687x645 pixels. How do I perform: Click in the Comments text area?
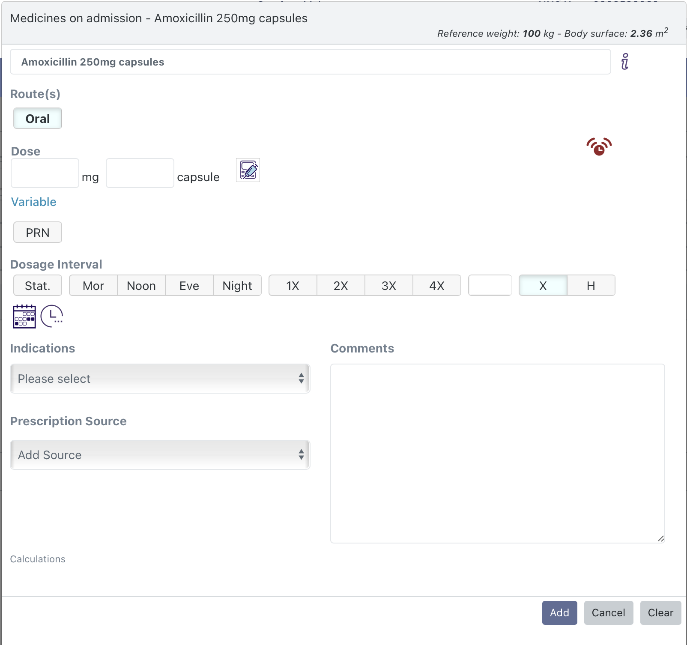497,453
